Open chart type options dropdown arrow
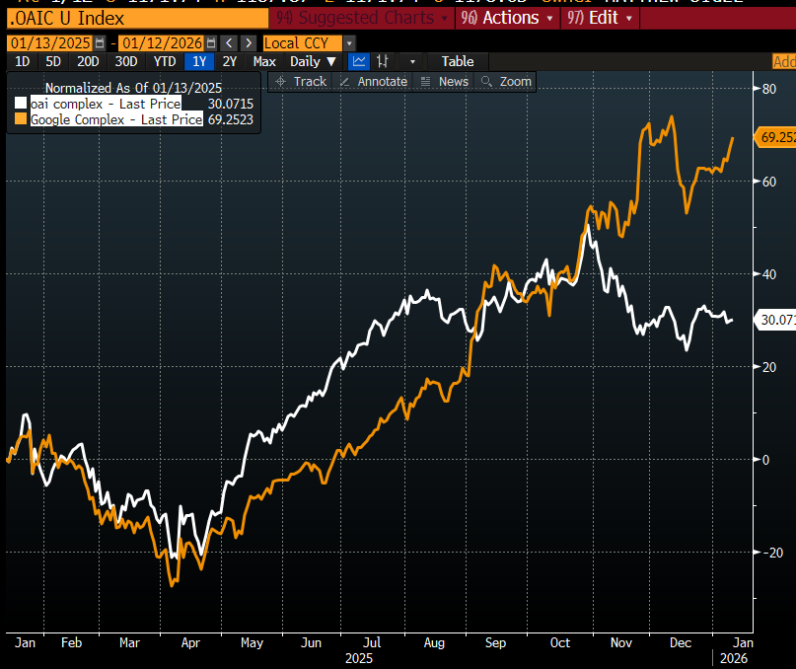 [x=412, y=62]
